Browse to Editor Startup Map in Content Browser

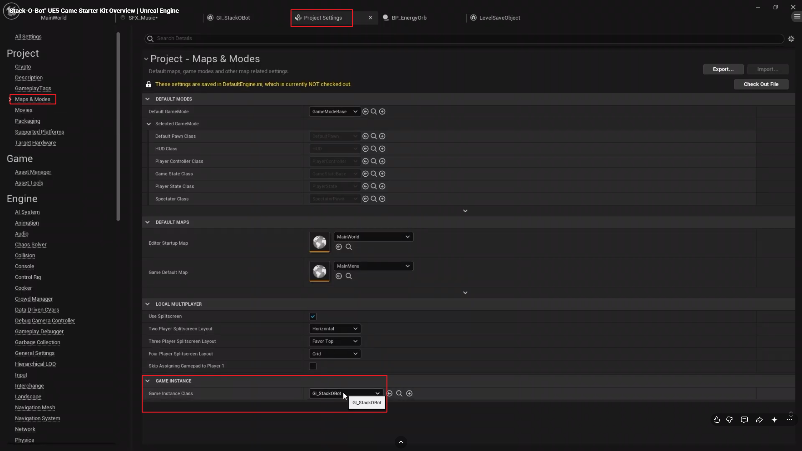(349, 247)
